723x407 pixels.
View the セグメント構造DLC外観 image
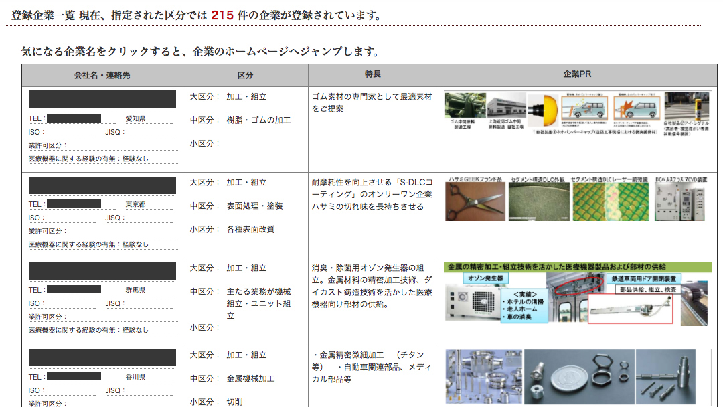pos(539,201)
